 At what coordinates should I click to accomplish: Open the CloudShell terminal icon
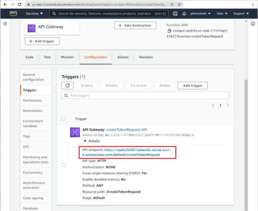tap(175, 14)
